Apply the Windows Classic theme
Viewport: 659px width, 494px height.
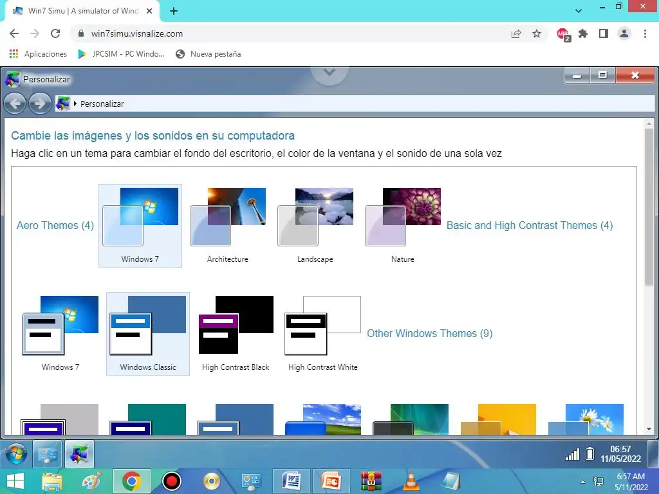pos(148,334)
